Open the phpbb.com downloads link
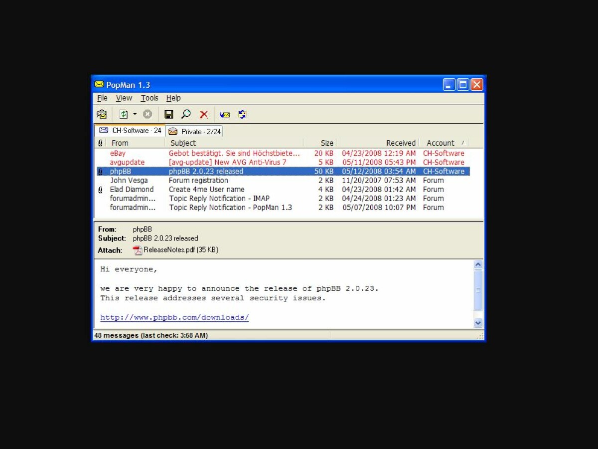This screenshot has height=449, width=598. click(174, 317)
